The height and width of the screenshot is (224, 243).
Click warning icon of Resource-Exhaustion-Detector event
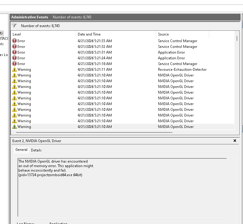(x=14, y=69)
